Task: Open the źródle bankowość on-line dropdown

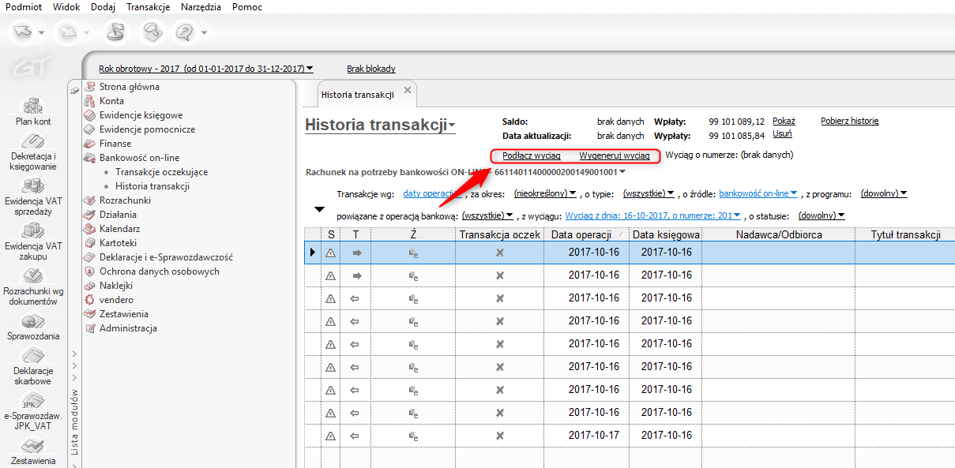Action: pos(758,193)
